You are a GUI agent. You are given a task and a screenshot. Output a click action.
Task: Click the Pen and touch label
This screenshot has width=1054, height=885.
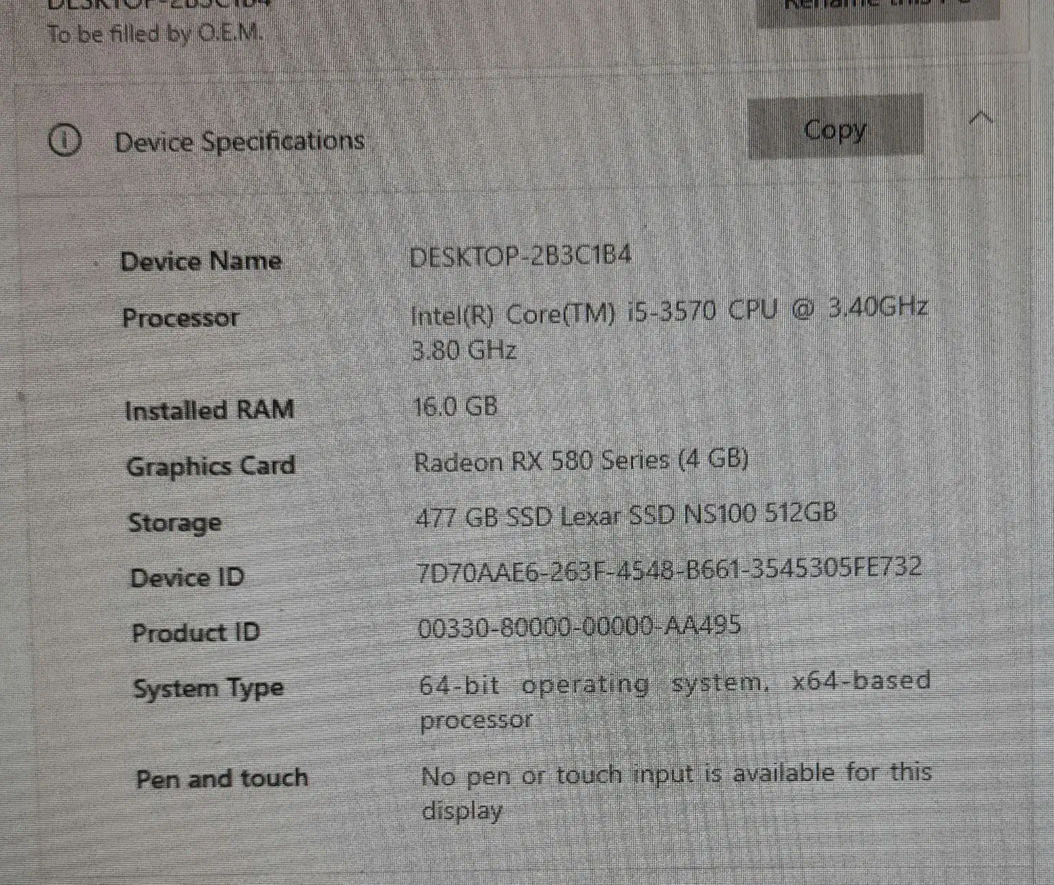tap(221, 779)
